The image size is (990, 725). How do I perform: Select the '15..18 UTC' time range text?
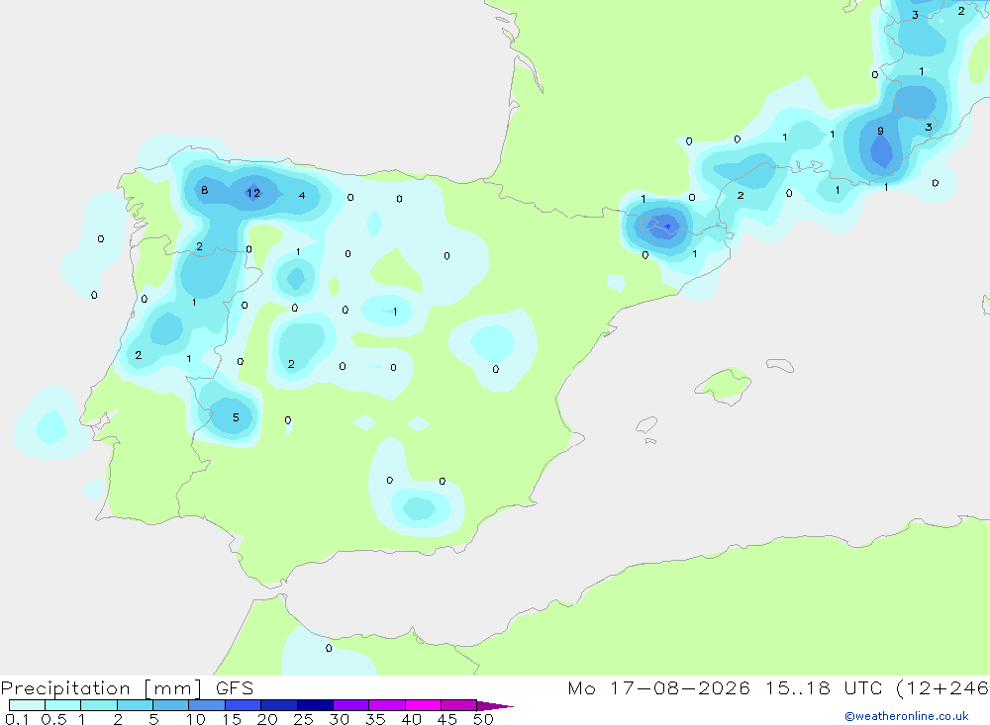(823, 688)
